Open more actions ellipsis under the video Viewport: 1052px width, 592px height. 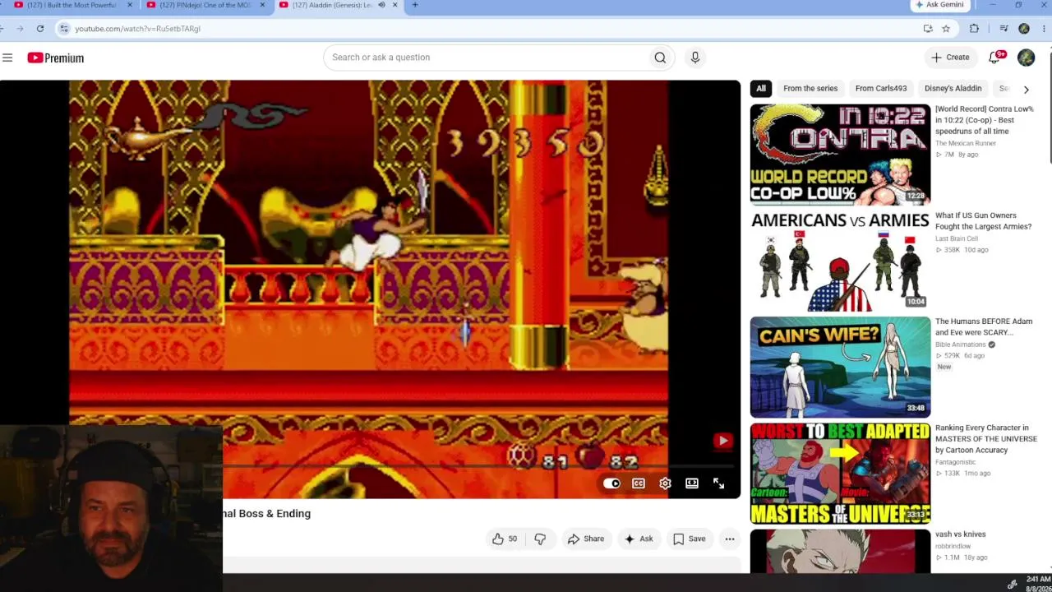(x=730, y=539)
